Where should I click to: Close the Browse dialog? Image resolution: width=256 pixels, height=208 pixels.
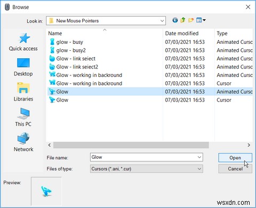pos(248,7)
